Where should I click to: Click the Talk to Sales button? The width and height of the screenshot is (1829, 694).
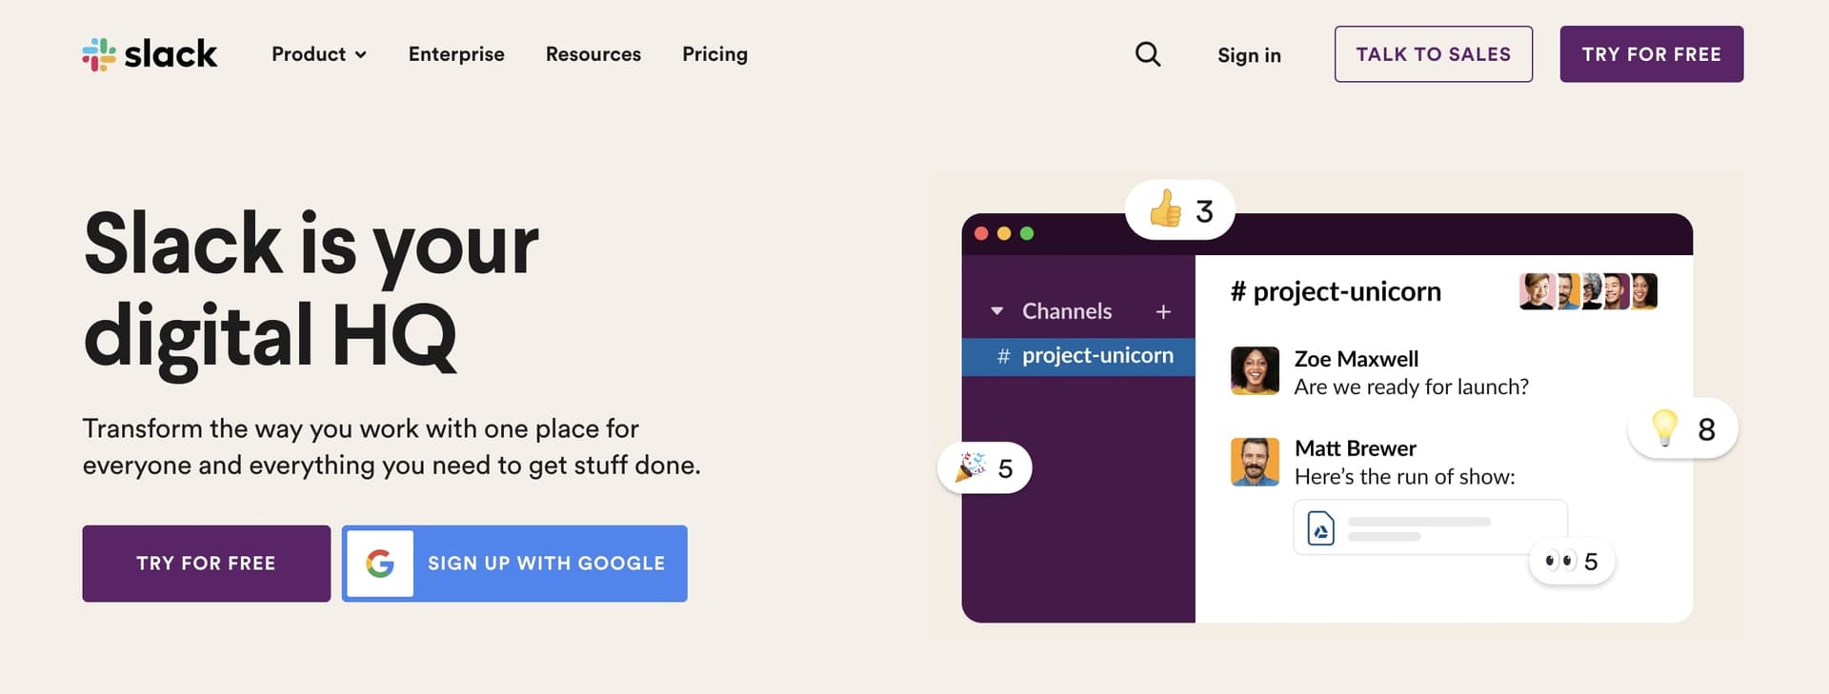point(1433,54)
